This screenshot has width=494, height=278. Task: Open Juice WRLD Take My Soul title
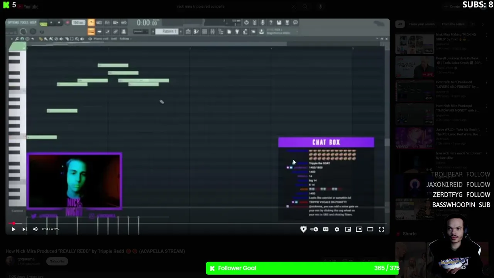pos(458,132)
